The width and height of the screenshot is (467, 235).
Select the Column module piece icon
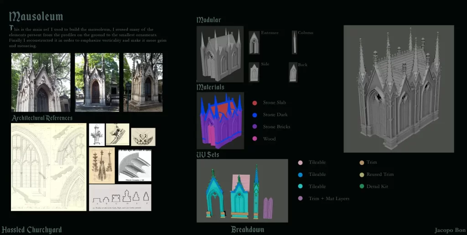point(294,43)
